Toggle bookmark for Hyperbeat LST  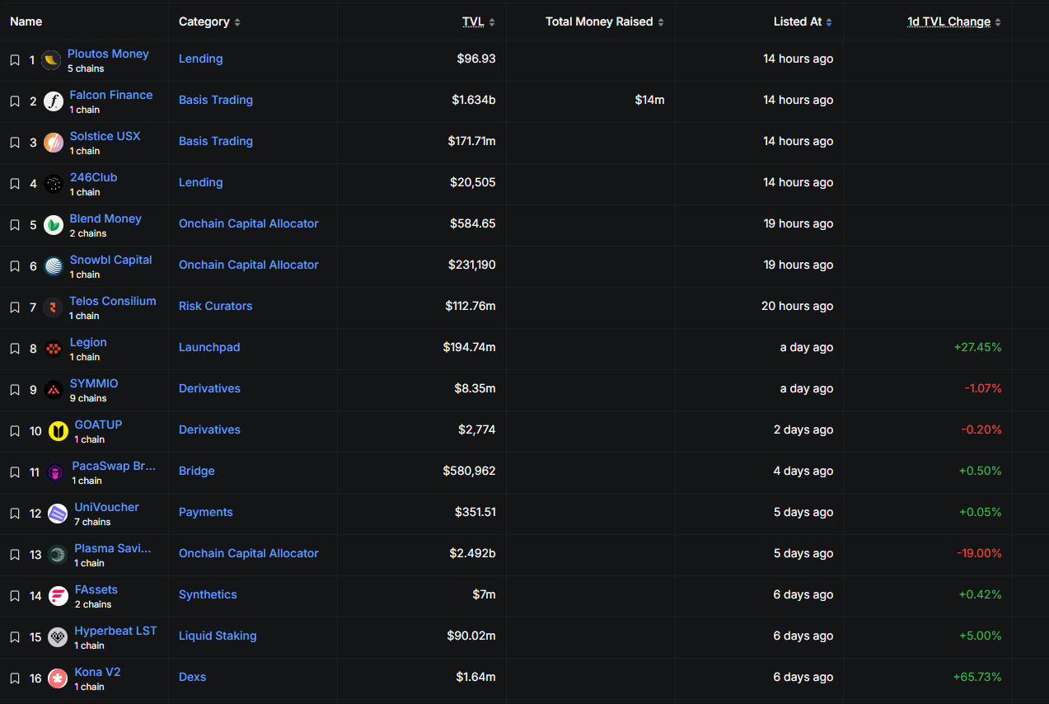[15, 637]
